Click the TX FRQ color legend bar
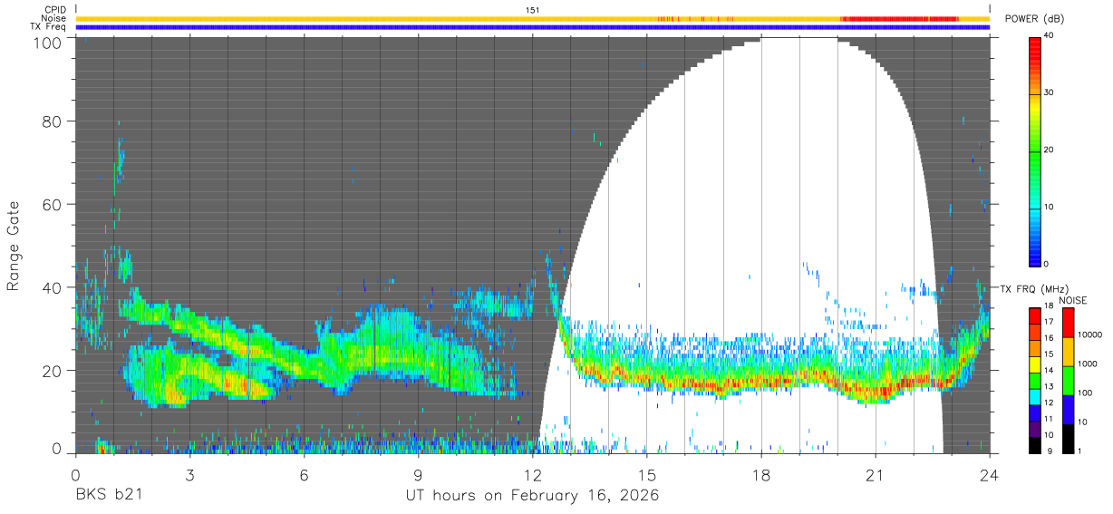 pyautogui.click(x=1034, y=379)
